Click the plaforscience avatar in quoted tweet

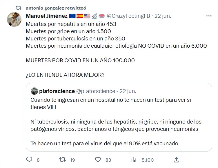(34, 91)
